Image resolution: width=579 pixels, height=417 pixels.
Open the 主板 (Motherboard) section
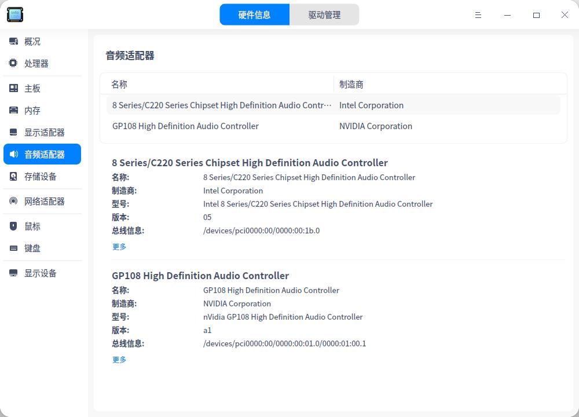click(x=32, y=88)
